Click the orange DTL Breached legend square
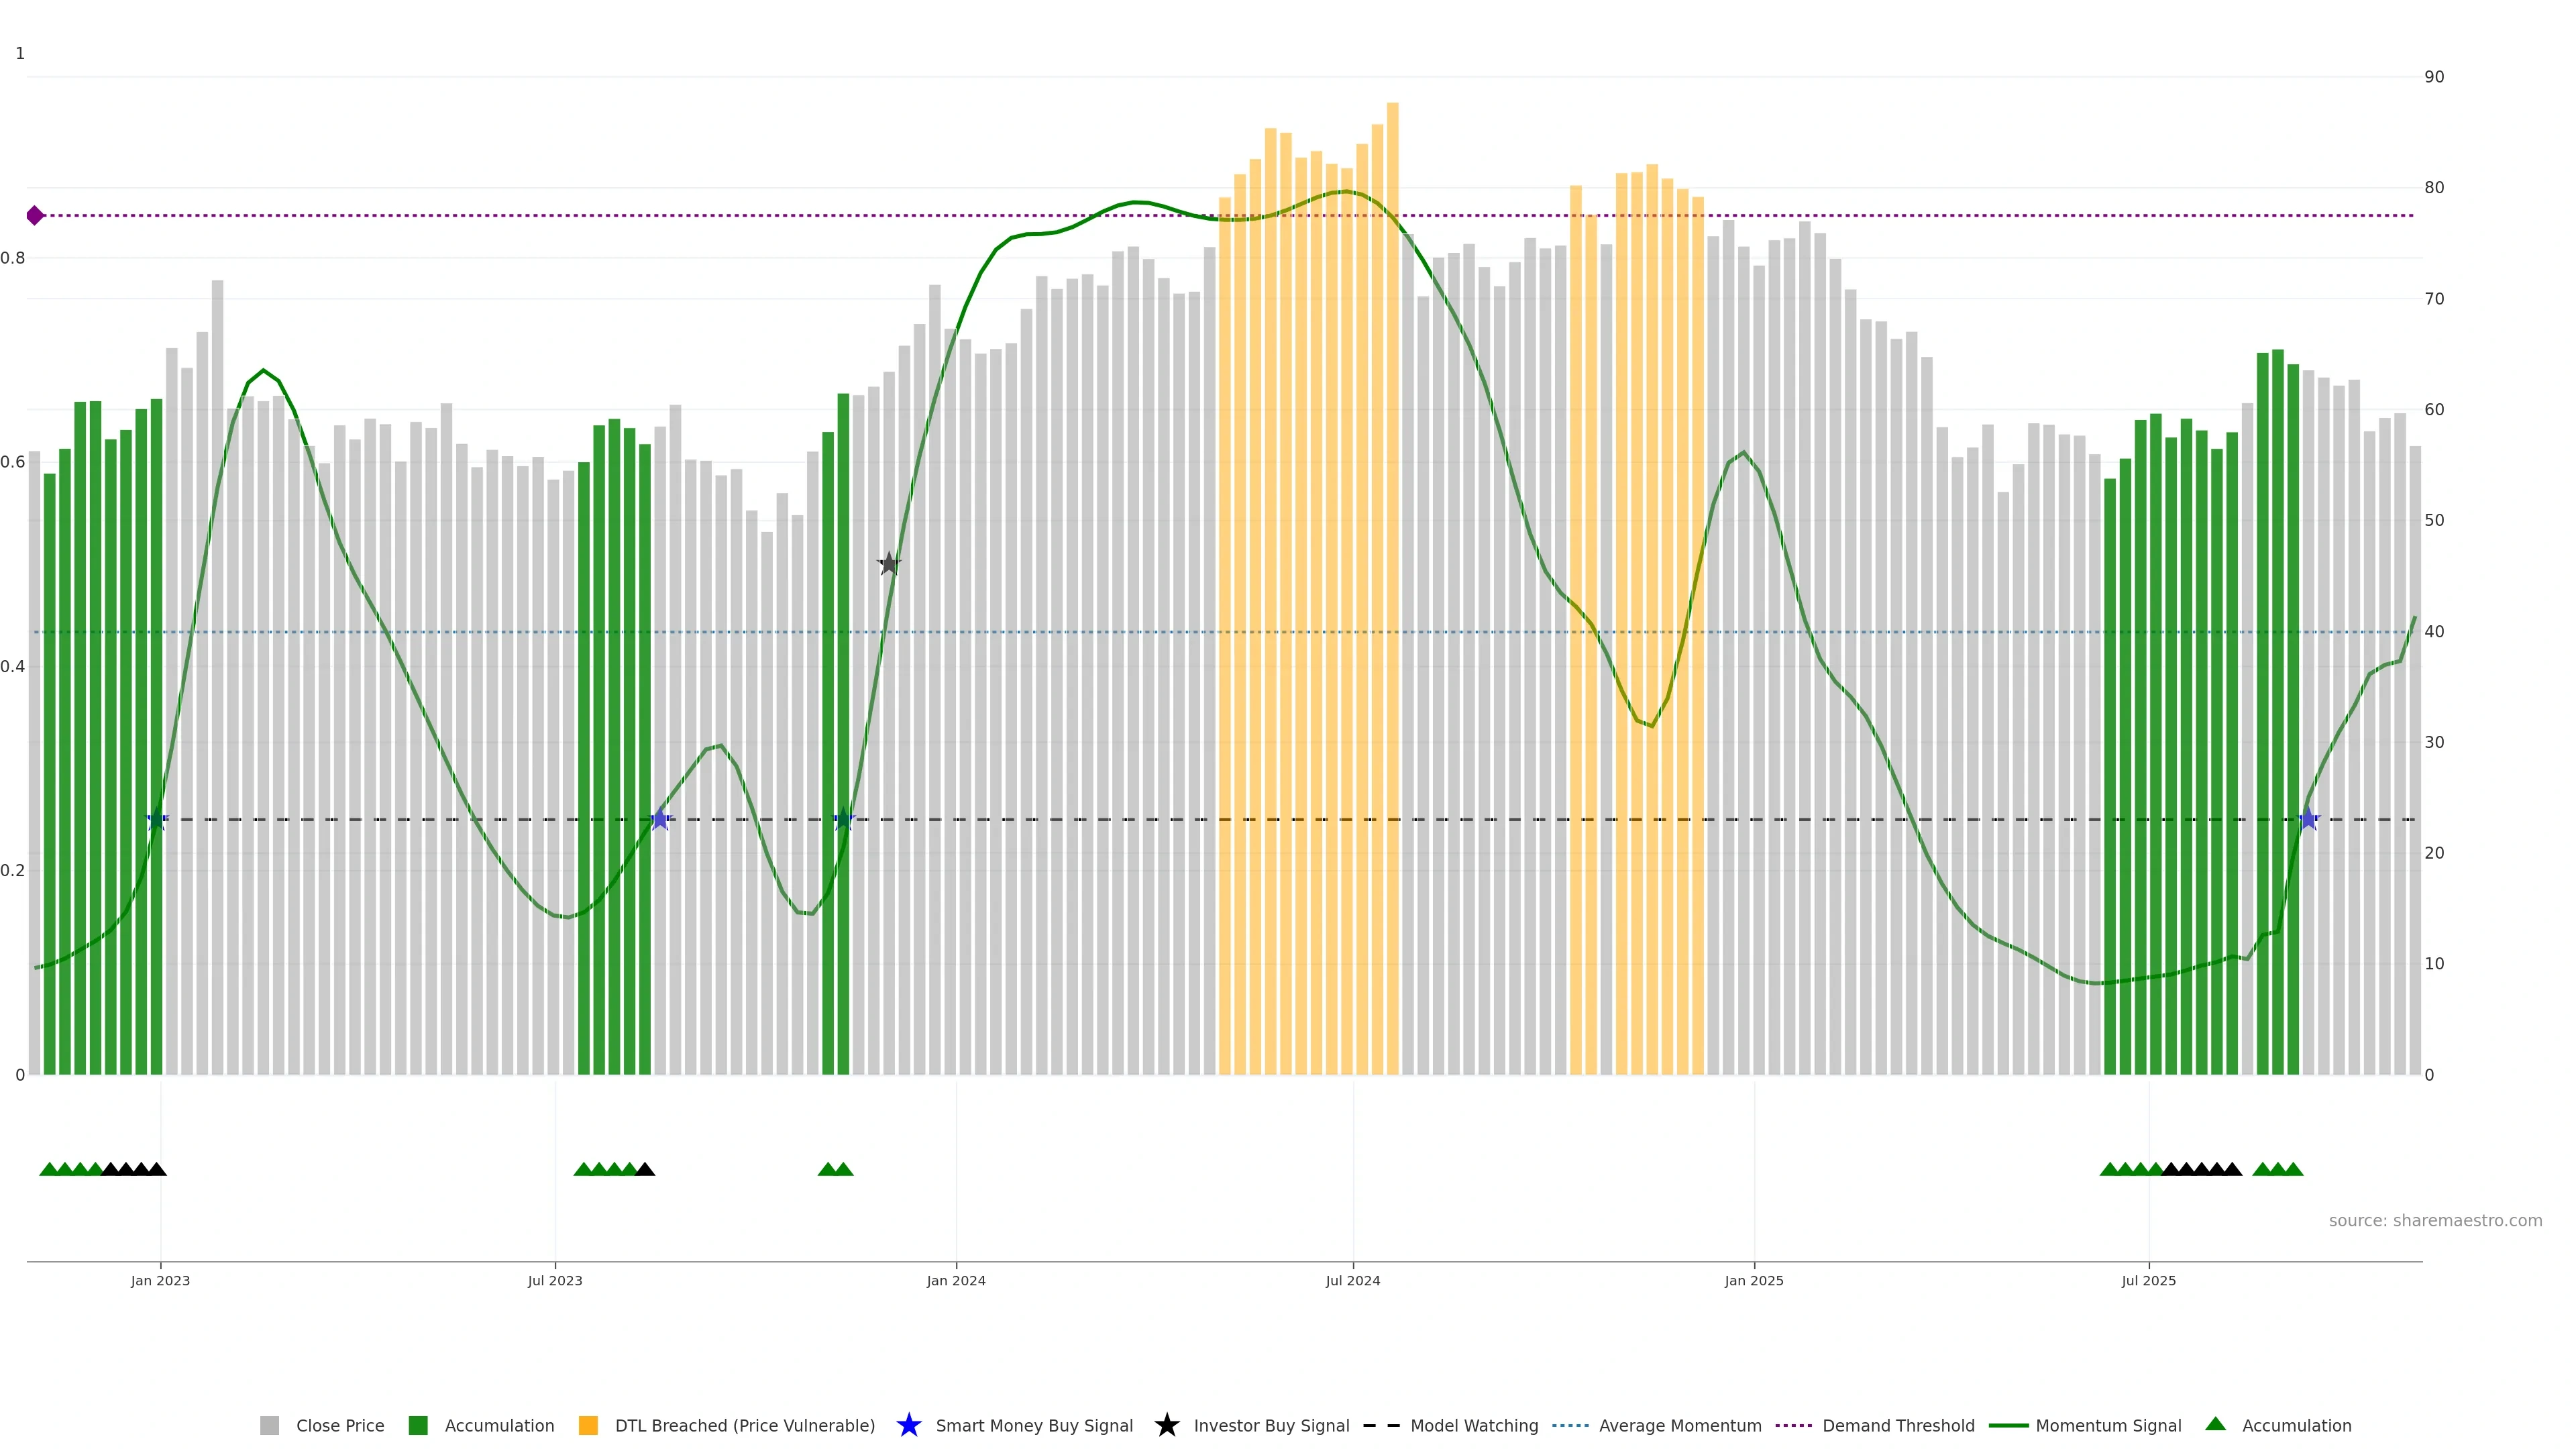Viewport: 2576px width, 1449px height. 588,1425
